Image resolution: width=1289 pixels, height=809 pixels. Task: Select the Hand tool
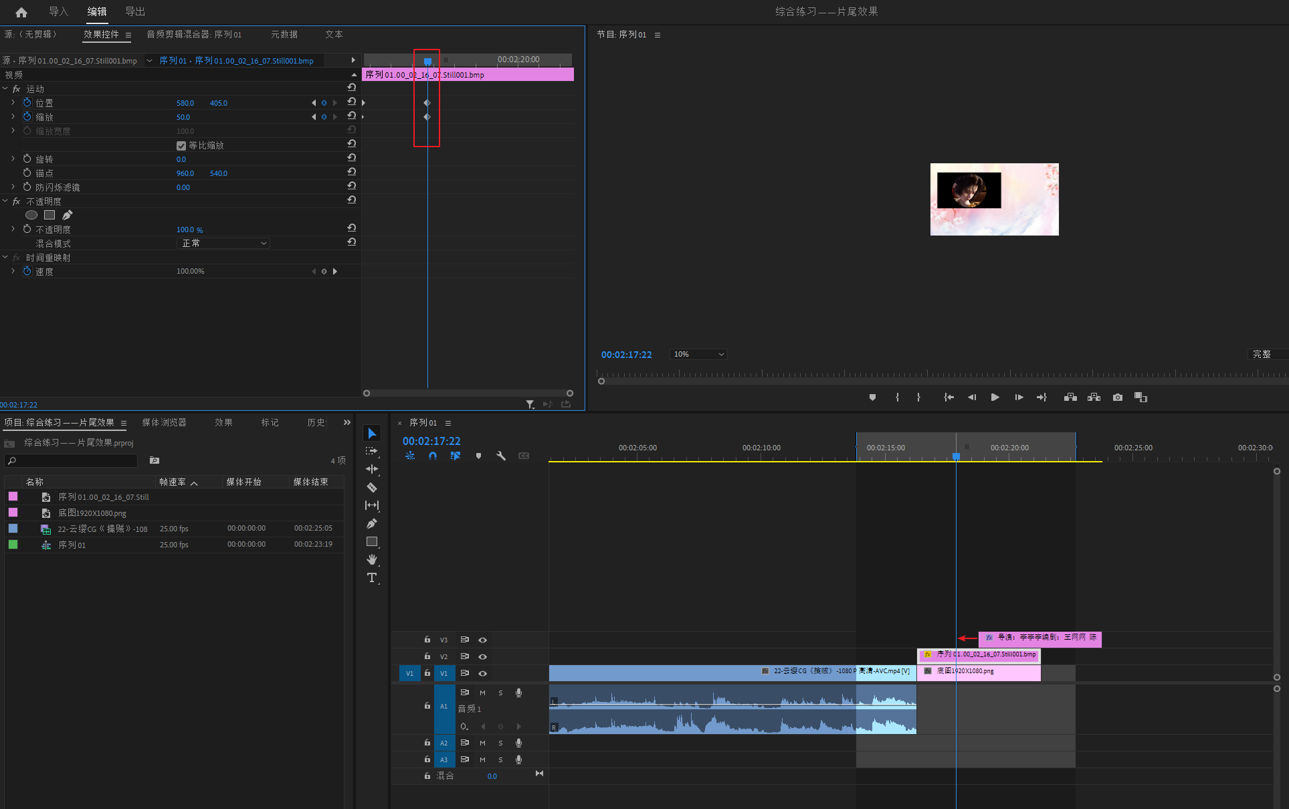372,559
